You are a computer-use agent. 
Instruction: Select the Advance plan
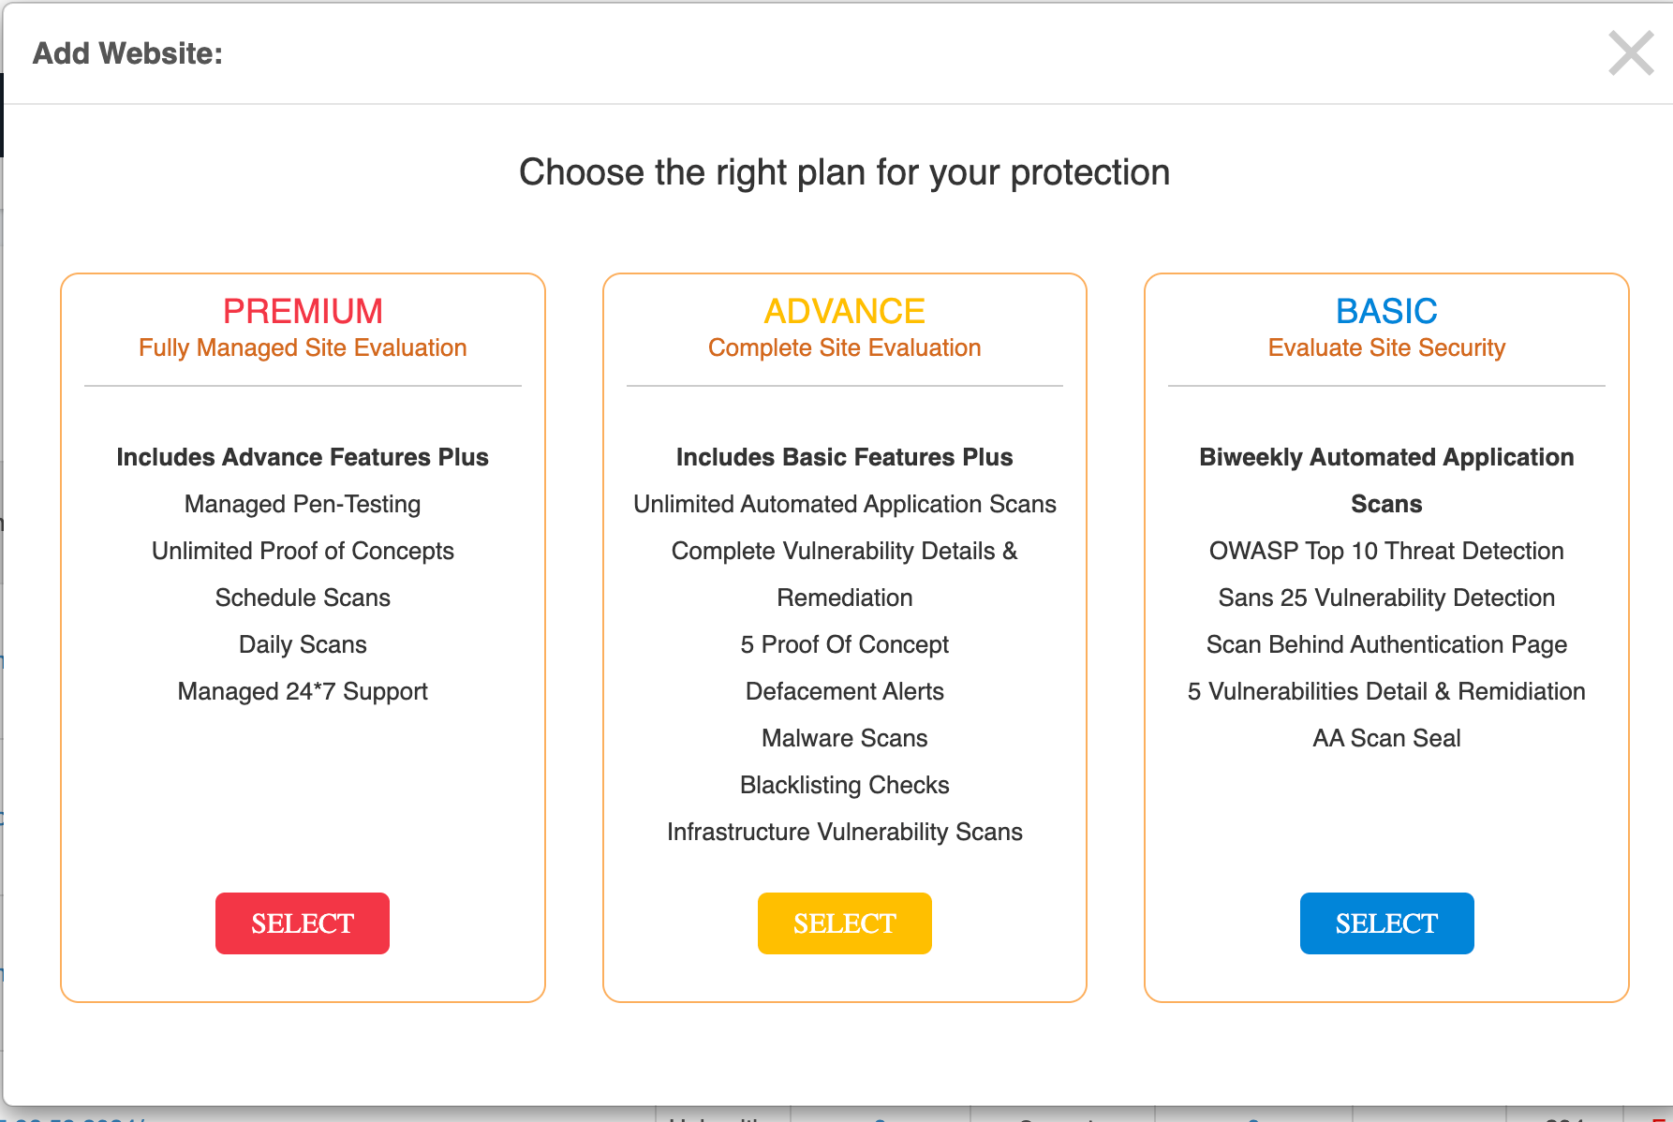844,923
